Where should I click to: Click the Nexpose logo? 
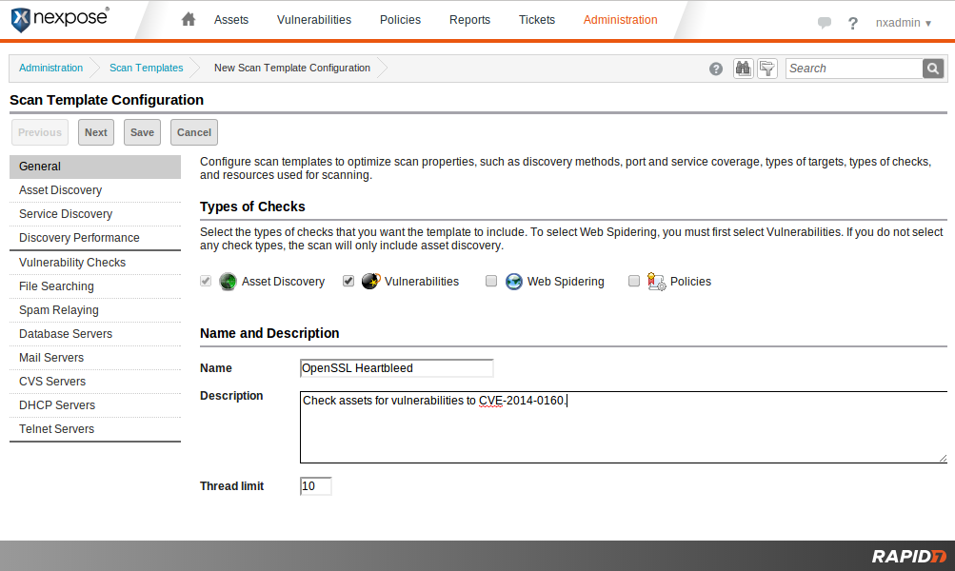click(x=59, y=17)
